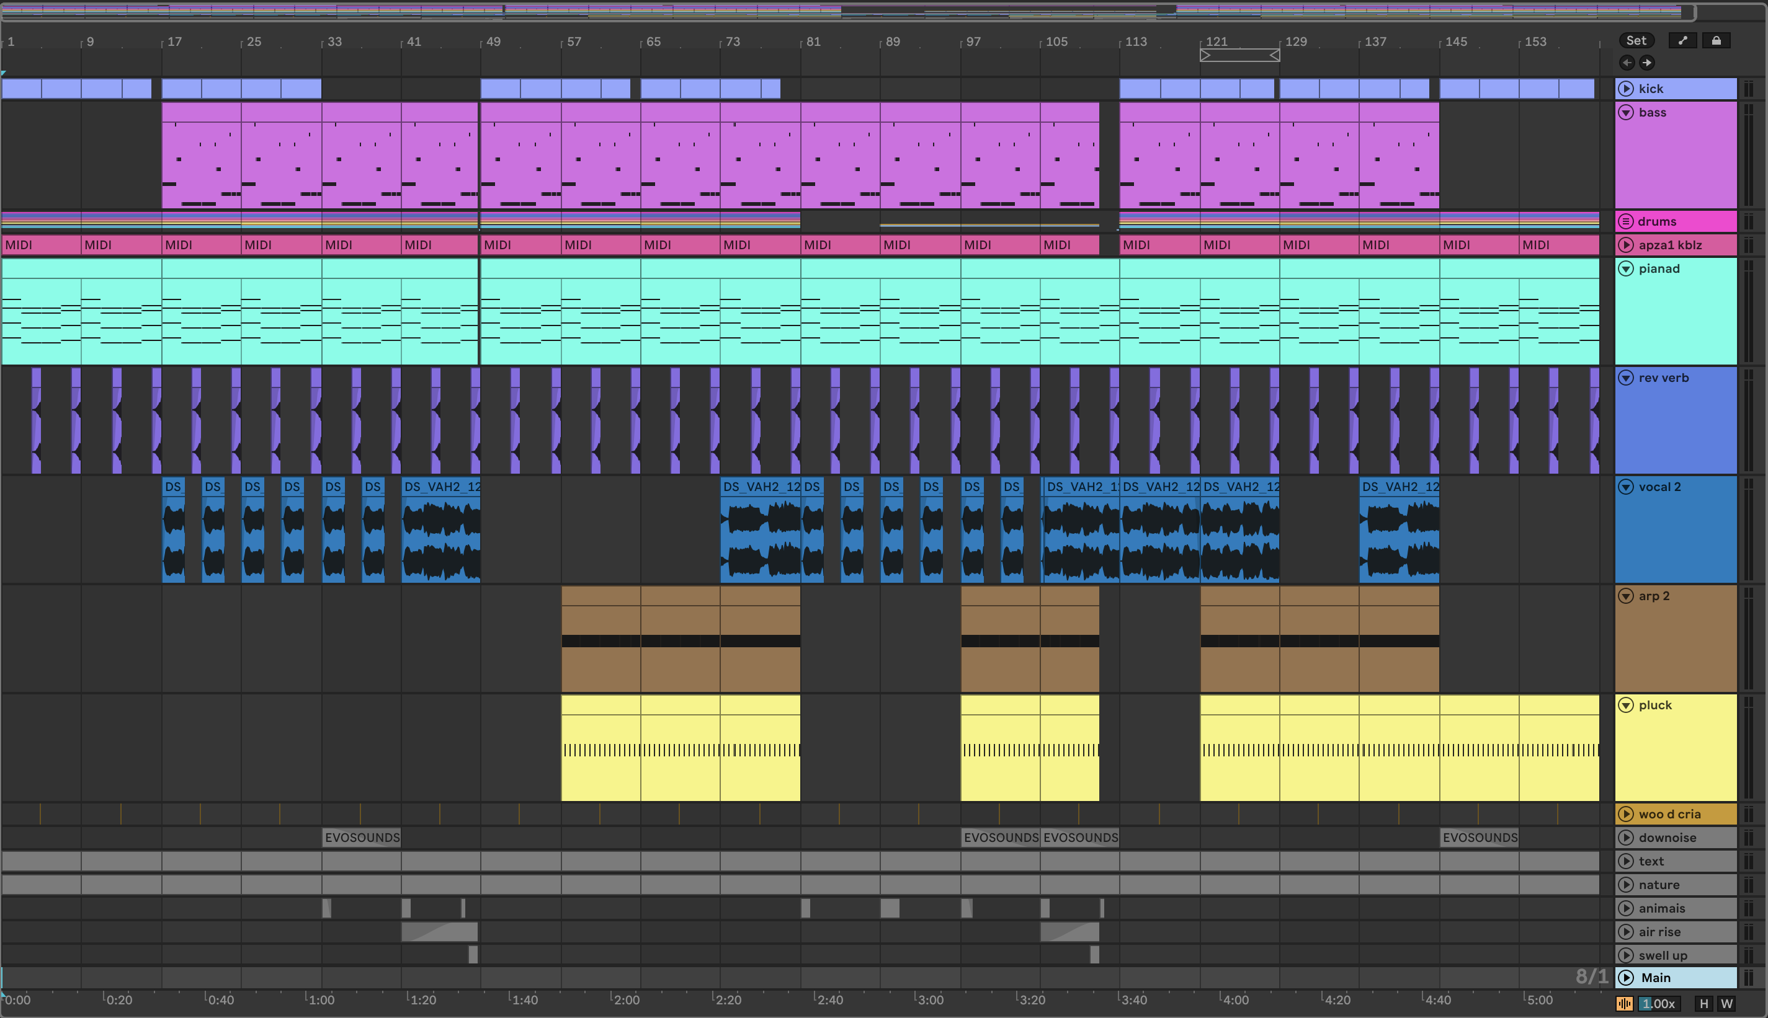Click the drums group track icon
Image resolution: width=1768 pixels, height=1018 pixels.
click(x=1626, y=221)
